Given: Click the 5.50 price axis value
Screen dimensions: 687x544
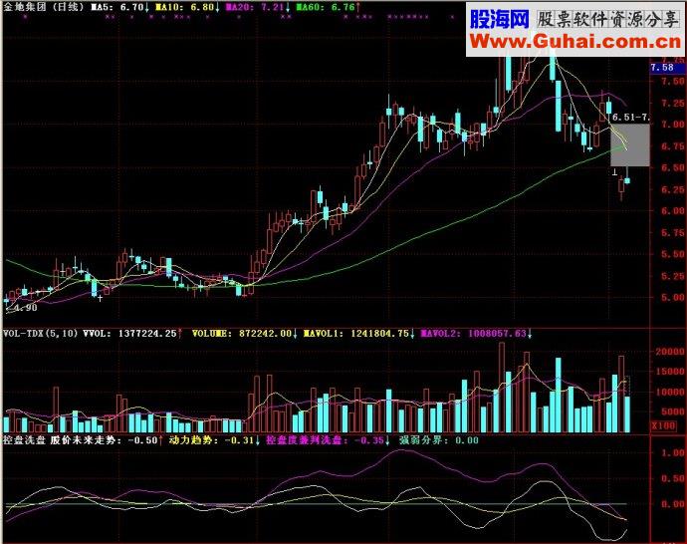Looking at the screenshot, I should (672, 254).
